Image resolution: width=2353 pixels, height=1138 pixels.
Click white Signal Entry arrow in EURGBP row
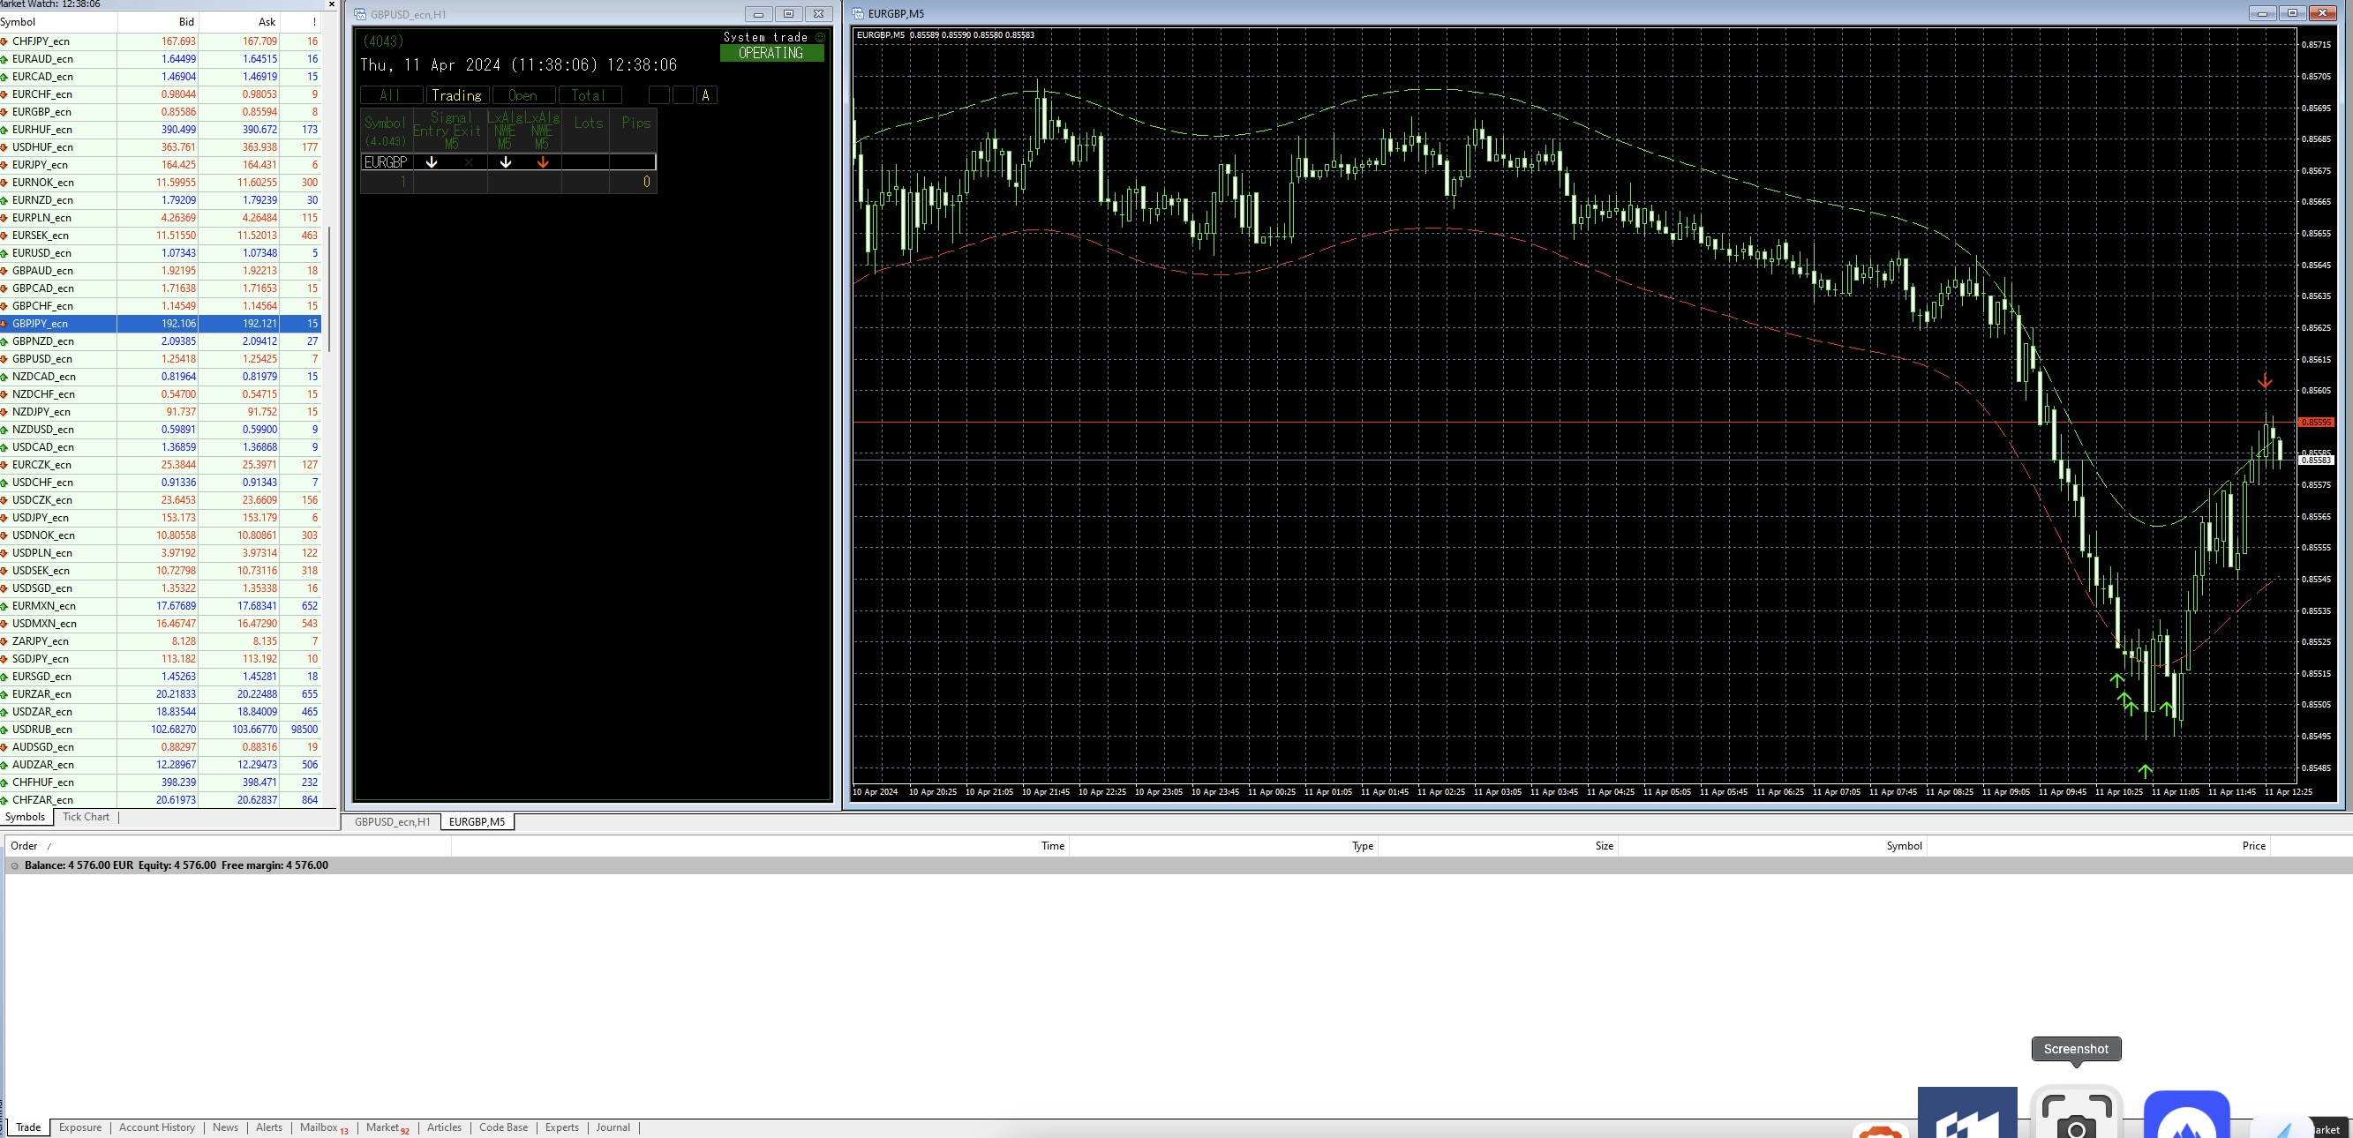click(432, 162)
